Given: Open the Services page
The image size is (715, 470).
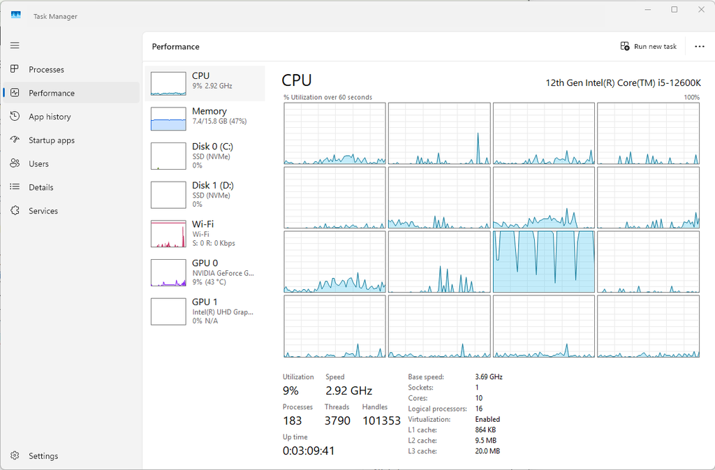Looking at the screenshot, I should click(43, 211).
